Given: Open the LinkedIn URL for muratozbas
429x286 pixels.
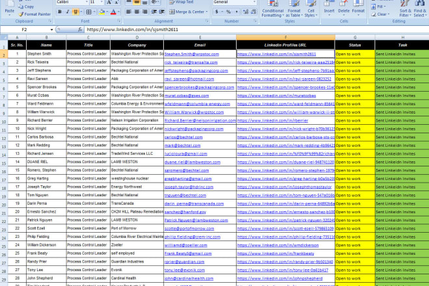Looking at the screenshot, I should pos(277,96).
